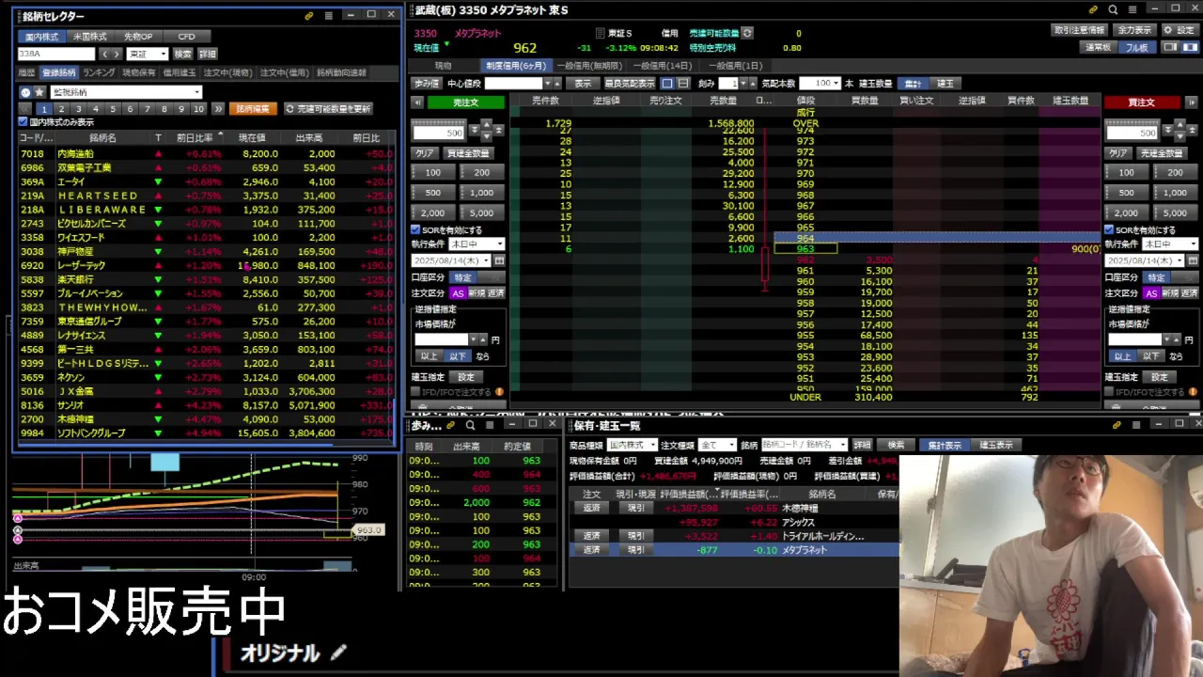The height and width of the screenshot is (677, 1203).
Task: Click the red 買注文 button
Action: point(1142,102)
